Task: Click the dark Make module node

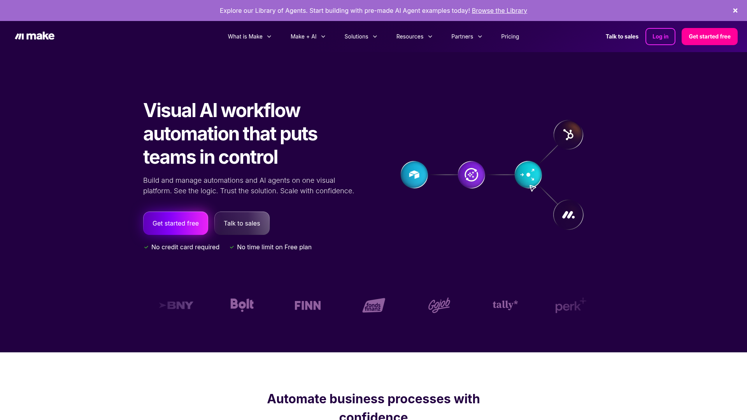Action: click(568, 214)
